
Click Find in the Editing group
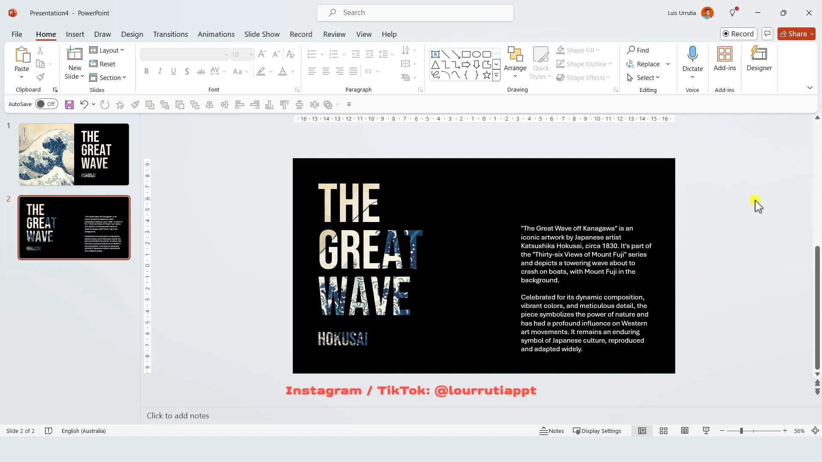[x=638, y=50]
